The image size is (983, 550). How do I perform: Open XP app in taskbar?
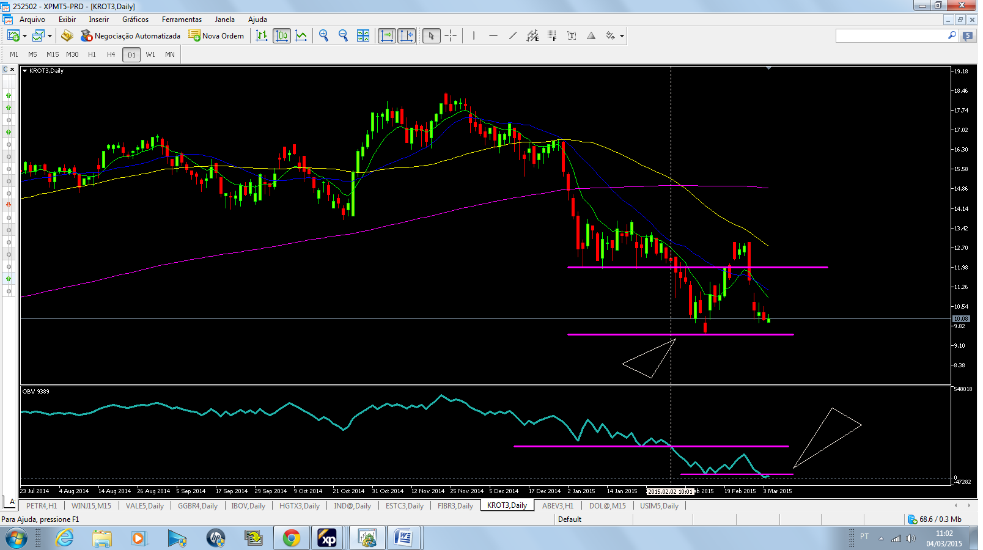[x=328, y=538]
